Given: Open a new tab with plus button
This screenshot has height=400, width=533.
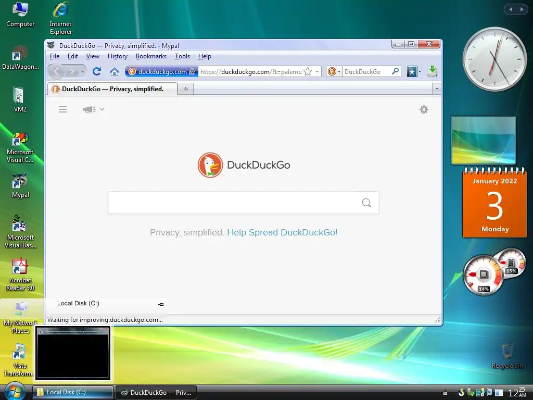Looking at the screenshot, I should (186, 89).
